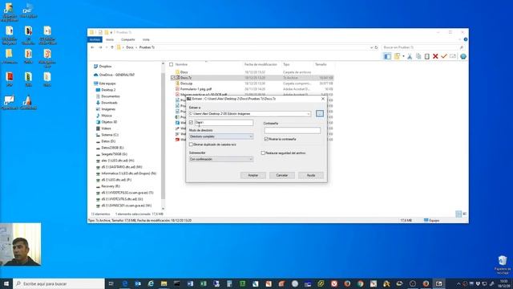Click the forward arrow in Explorer navigation
The image size is (513, 289).
click(100, 47)
